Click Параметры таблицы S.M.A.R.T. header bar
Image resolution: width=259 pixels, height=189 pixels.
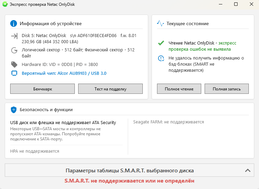pos(129,170)
